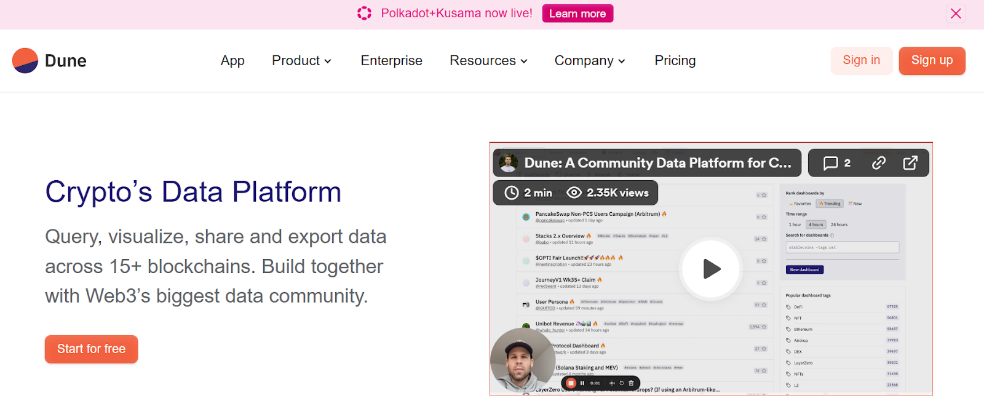Go to the Enterprise page
The image size is (984, 417).
pos(391,60)
